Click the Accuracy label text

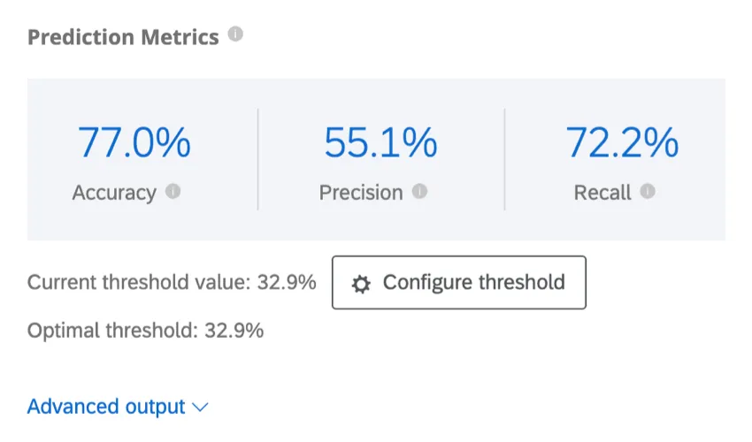[x=114, y=192]
